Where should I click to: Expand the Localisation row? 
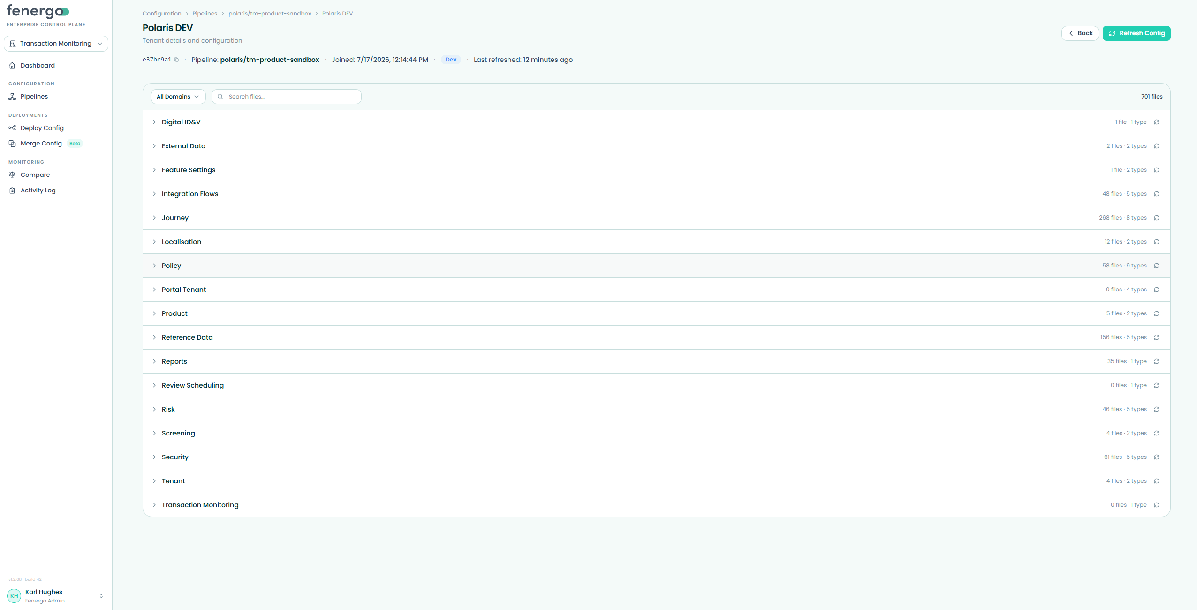click(x=154, y=242)
